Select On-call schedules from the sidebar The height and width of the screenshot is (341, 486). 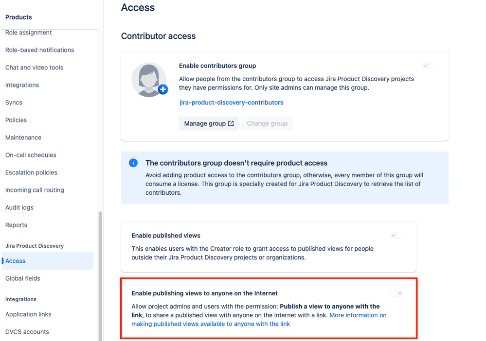coord(30,154)
